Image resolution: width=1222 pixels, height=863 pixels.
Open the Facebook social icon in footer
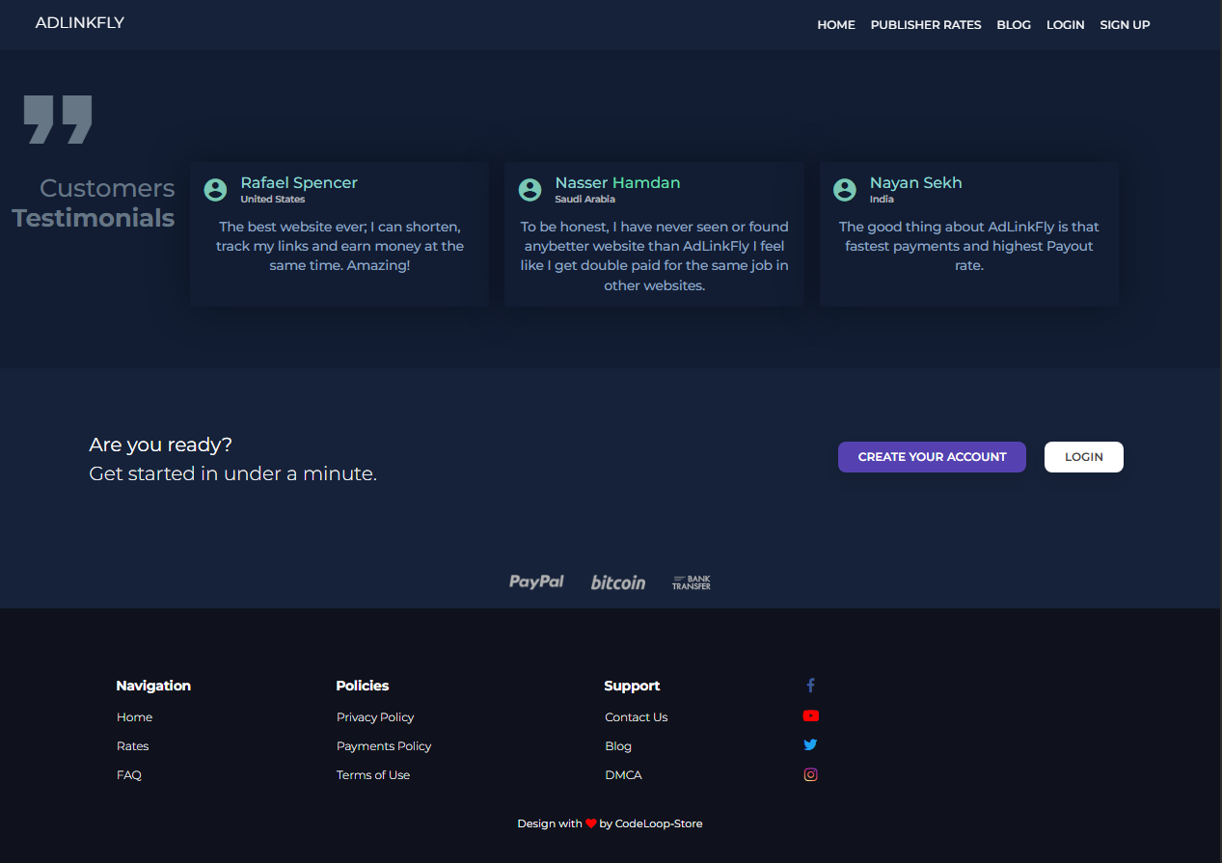point(810,686)
